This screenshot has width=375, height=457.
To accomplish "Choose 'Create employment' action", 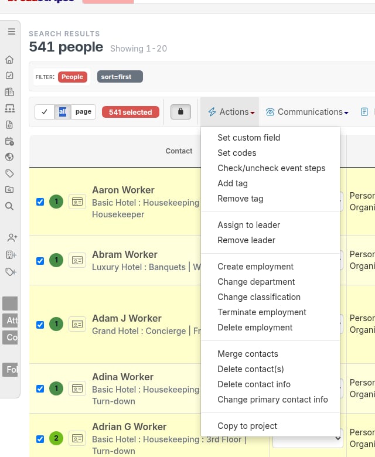I will point(255,267).
